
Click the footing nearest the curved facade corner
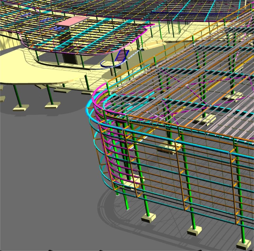pos(148,218)
